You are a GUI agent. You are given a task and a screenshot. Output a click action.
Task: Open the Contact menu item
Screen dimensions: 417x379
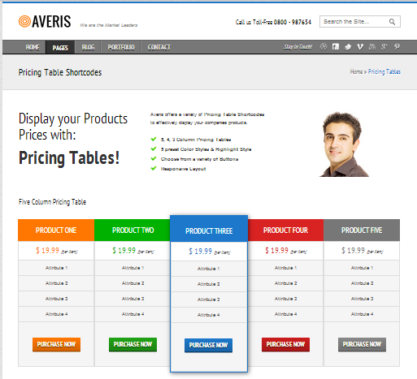(x=159, y=47)
